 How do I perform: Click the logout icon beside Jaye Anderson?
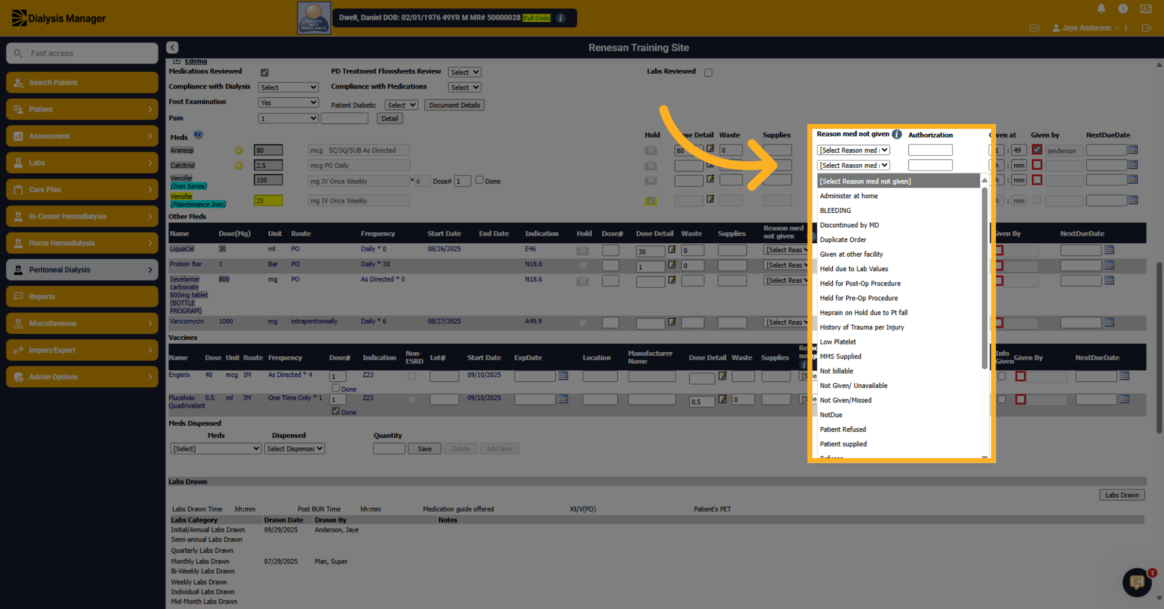[x=1147, y=28]
